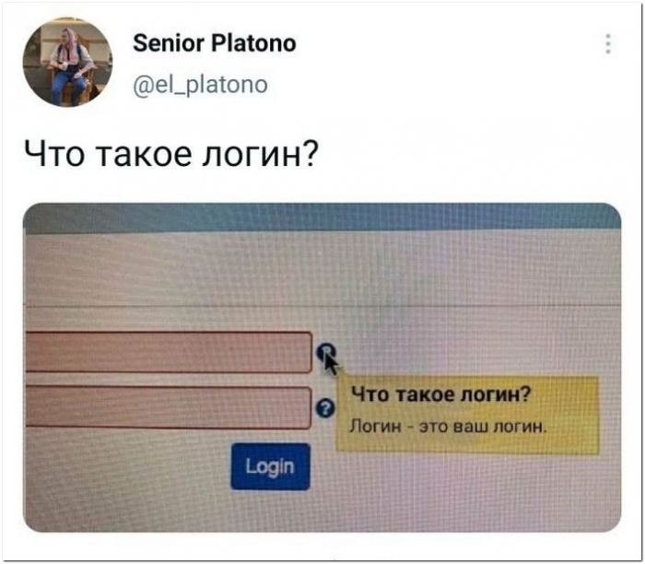Open the Senior Platono display name
Screen dimensions: 645x564
coord(215,43)
